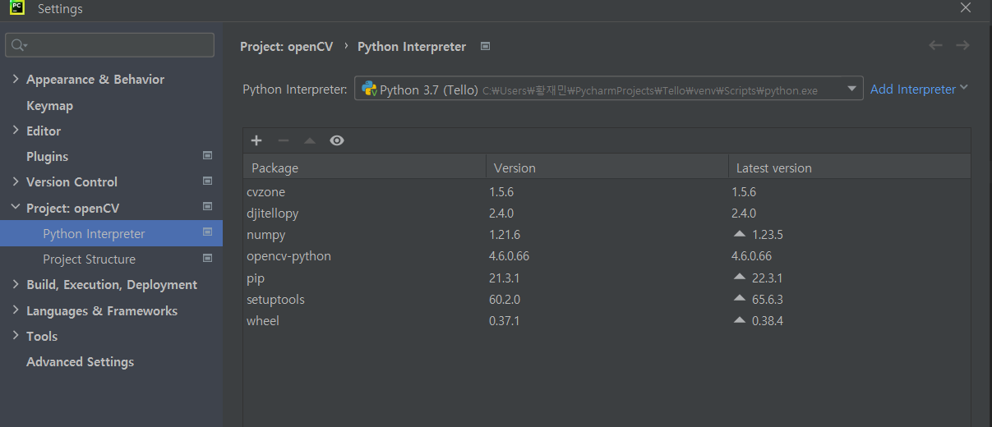The image size is (992, 427).
Task: Click cvzone latest version 1.5.6 cell
Action: [744, 191]
